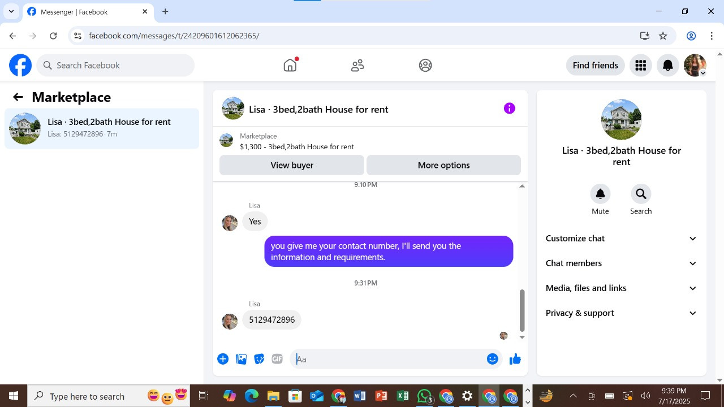Expand Chat members section
Image resolution: width=724 pixels, height=407 pixels.
tap(621, 263)
